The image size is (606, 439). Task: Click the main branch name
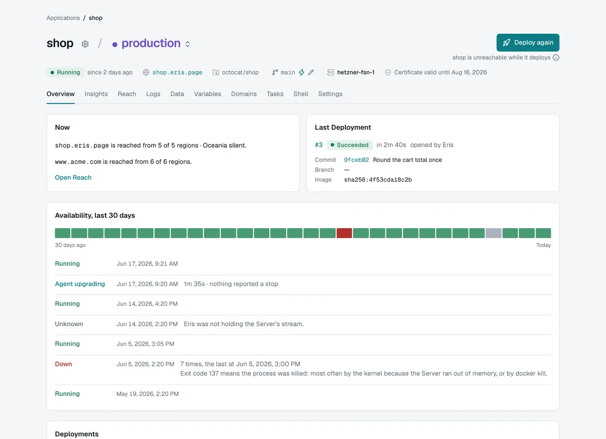click(288, 72)
